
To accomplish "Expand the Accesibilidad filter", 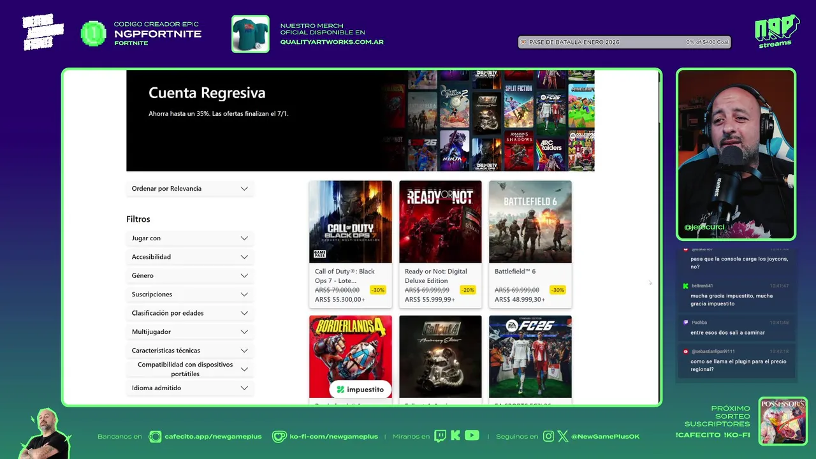I will point(190,257).
